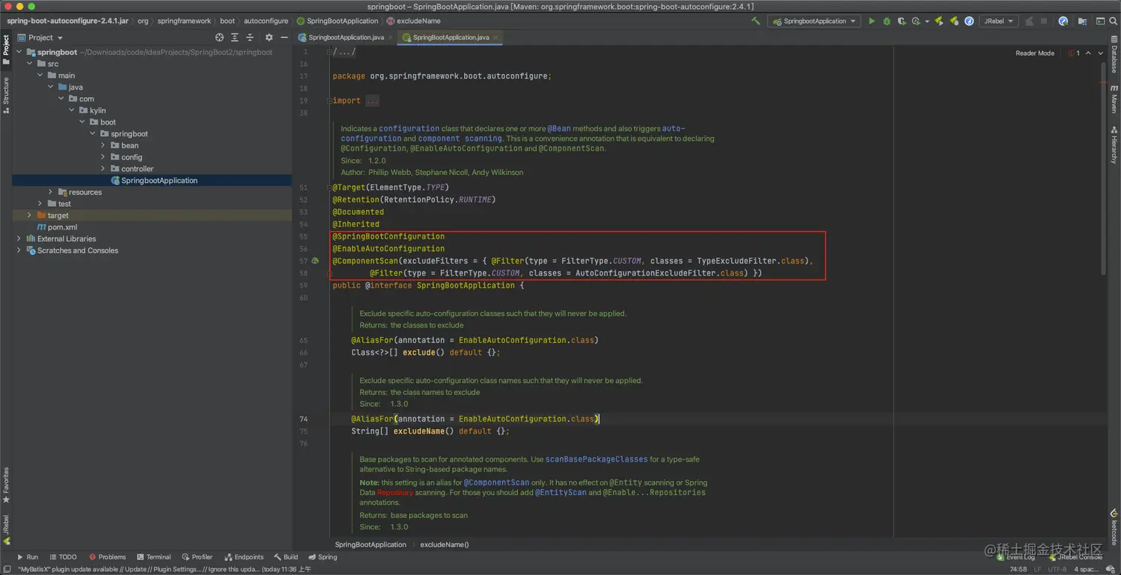This screenshot has height=575, width=1121.
Task: Expand the target folder
Action: (29, 216)
